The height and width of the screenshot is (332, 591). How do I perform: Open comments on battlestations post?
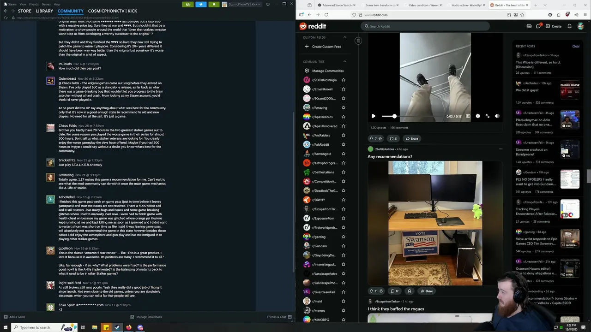pyautogui.click(x=394, y=291)
